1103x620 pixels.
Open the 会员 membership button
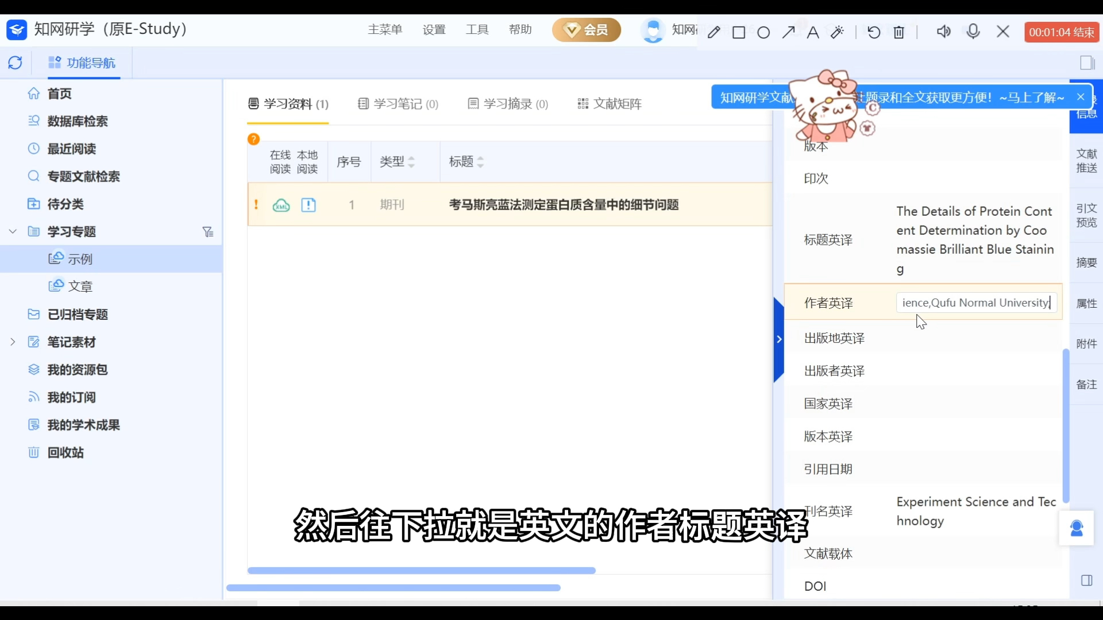587,30
